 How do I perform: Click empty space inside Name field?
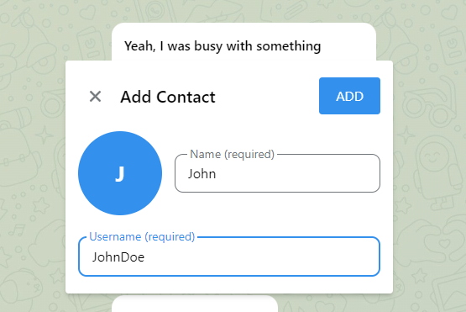(x=297, y=174)
